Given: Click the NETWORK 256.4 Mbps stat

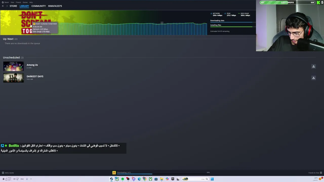Looking at the screenshot, I should pos(216,14).
